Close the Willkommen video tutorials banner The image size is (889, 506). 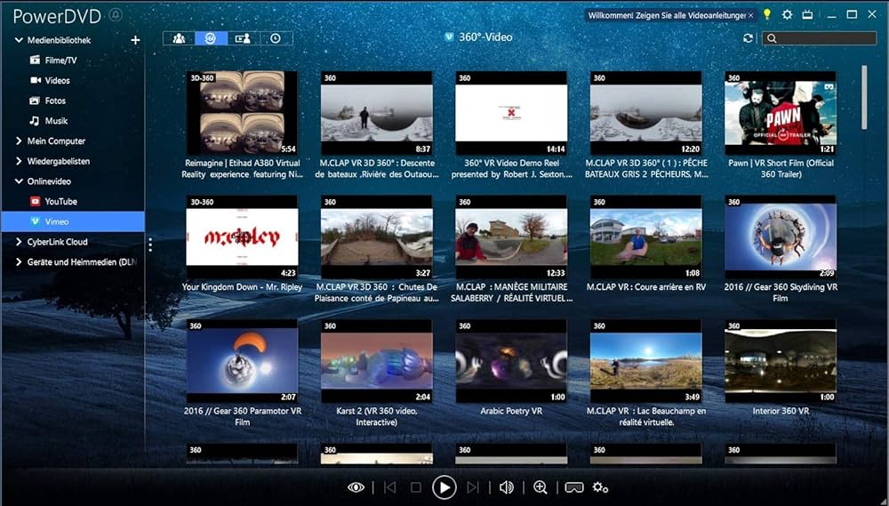tap(750, 15)
